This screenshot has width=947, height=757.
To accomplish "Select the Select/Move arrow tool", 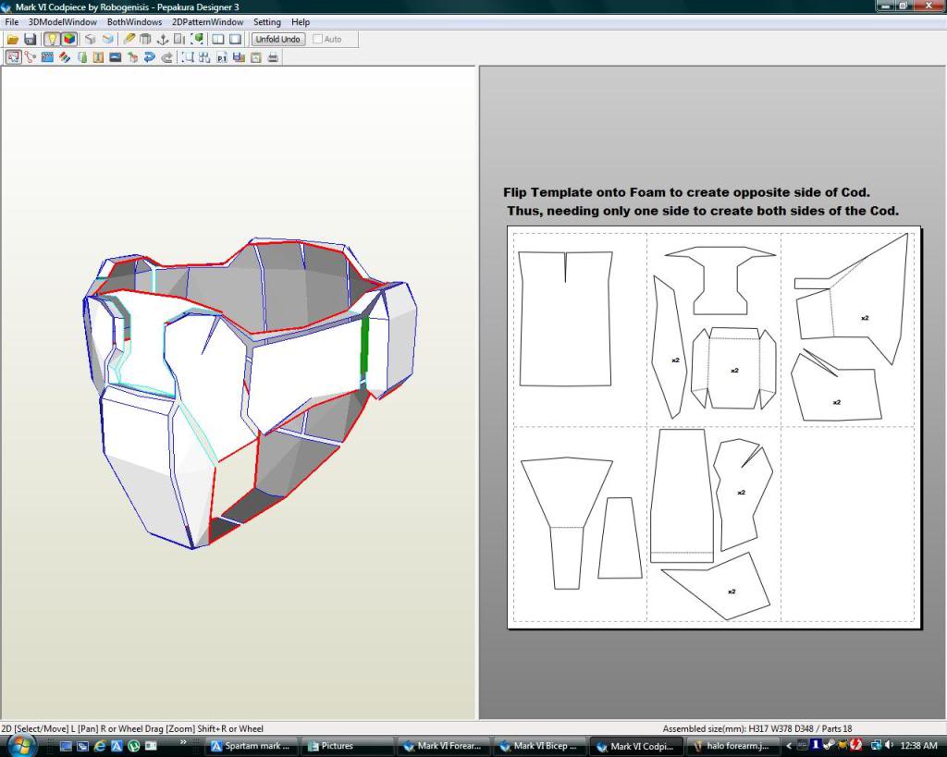I will click(13, 57).
